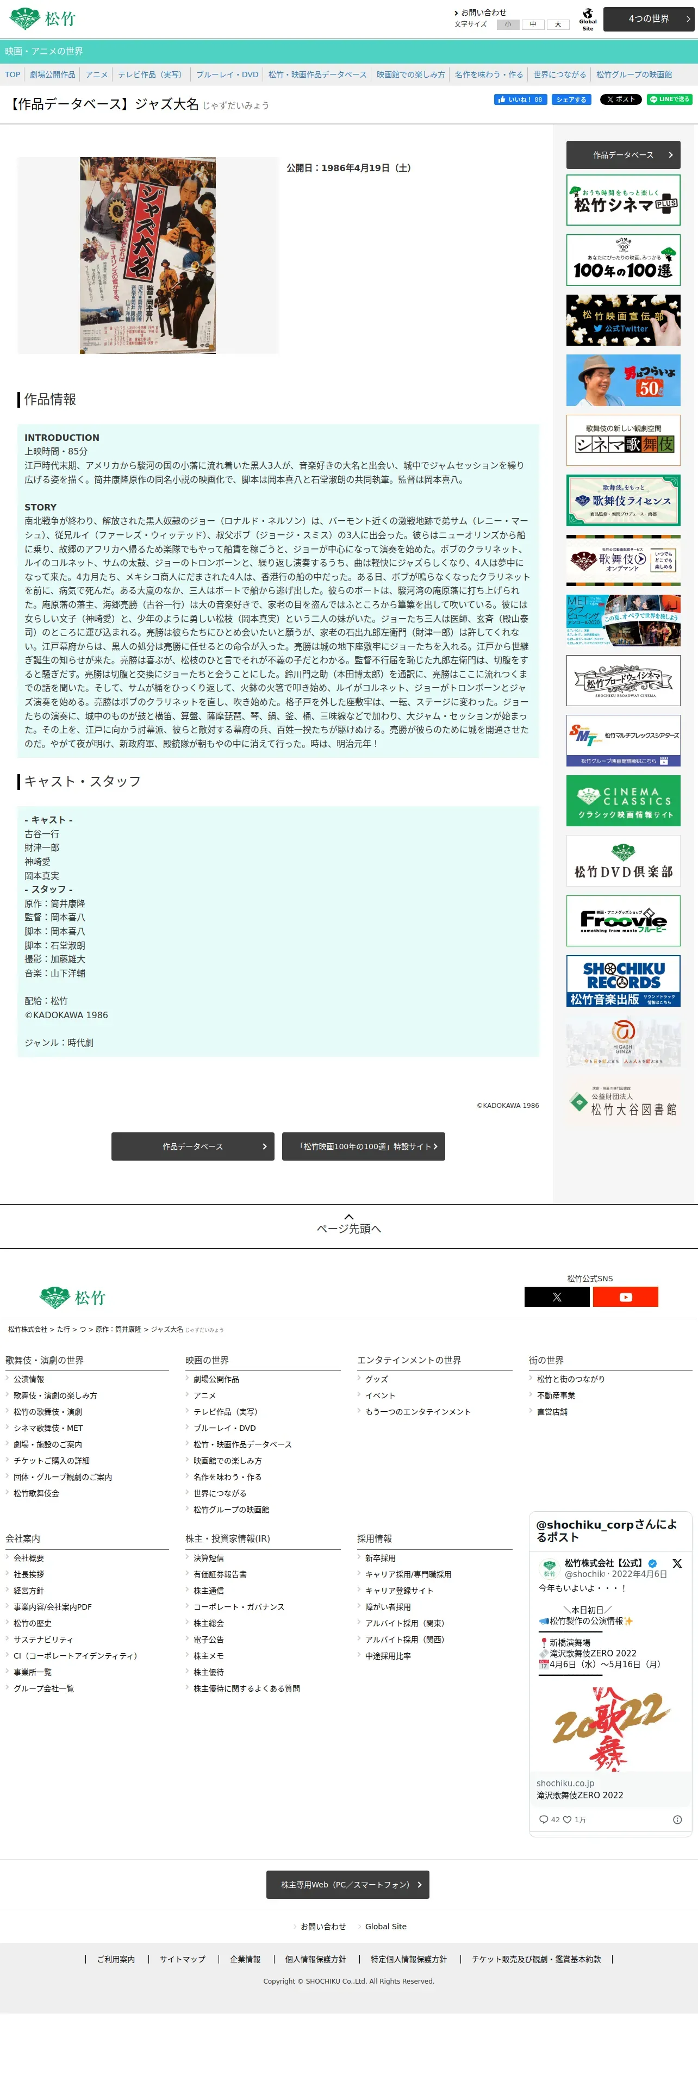Image resolution: width=698 pixels, height=2094 pixels.
Task: Click the Facebook シェアする button
Action: click(571, 99)
